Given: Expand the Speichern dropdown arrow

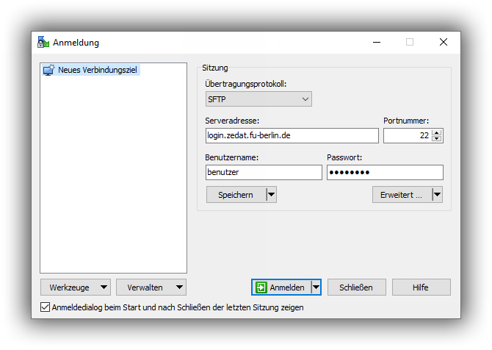Looking at the screenshot, I should coord(272,195).
